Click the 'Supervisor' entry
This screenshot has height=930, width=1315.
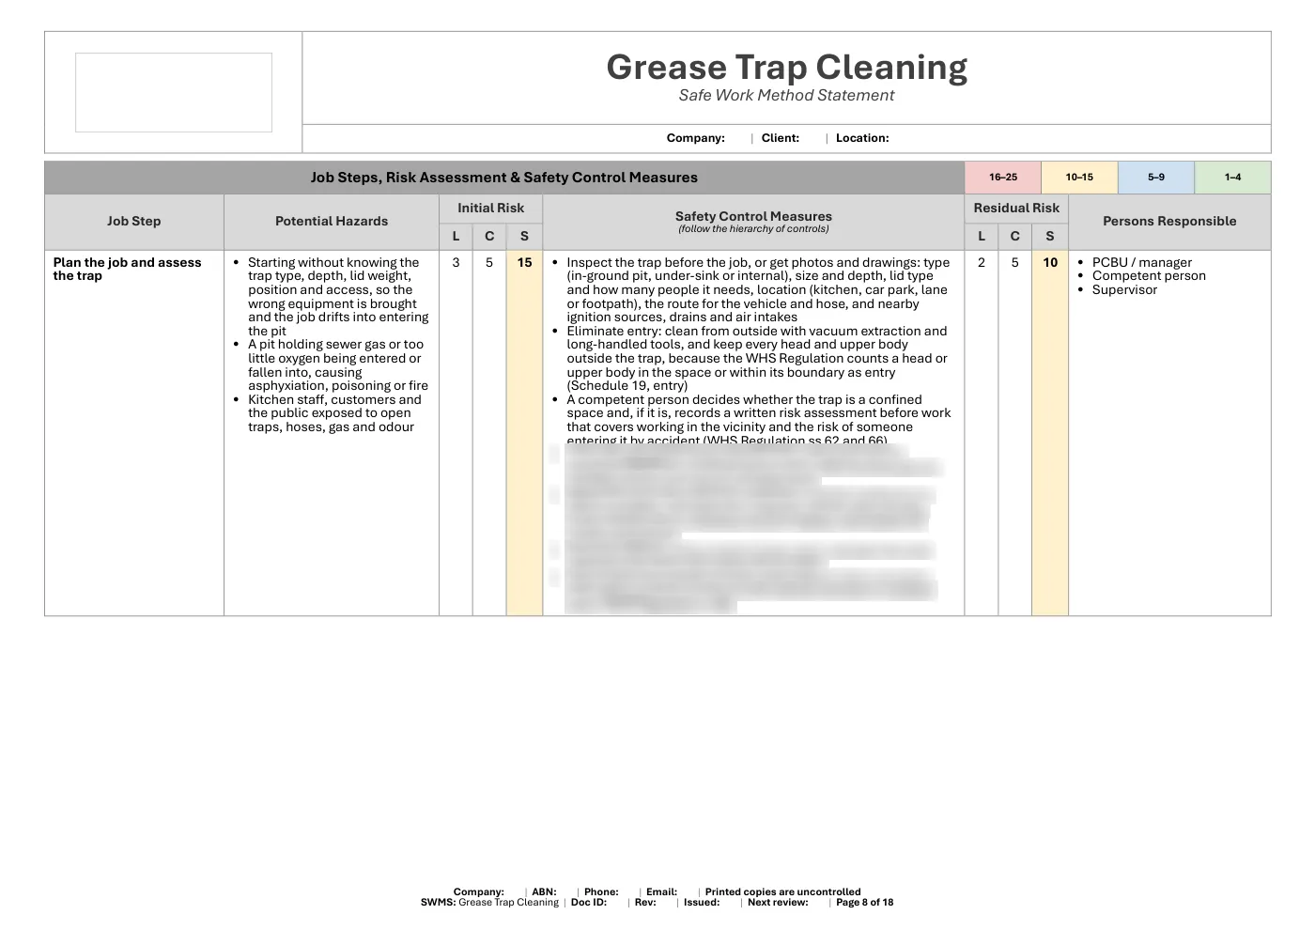(x=1124, y=290)
